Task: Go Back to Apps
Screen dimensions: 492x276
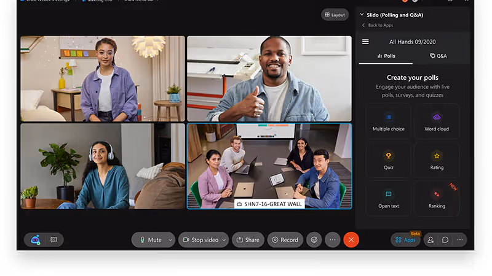Action: [x=378, y=25]
